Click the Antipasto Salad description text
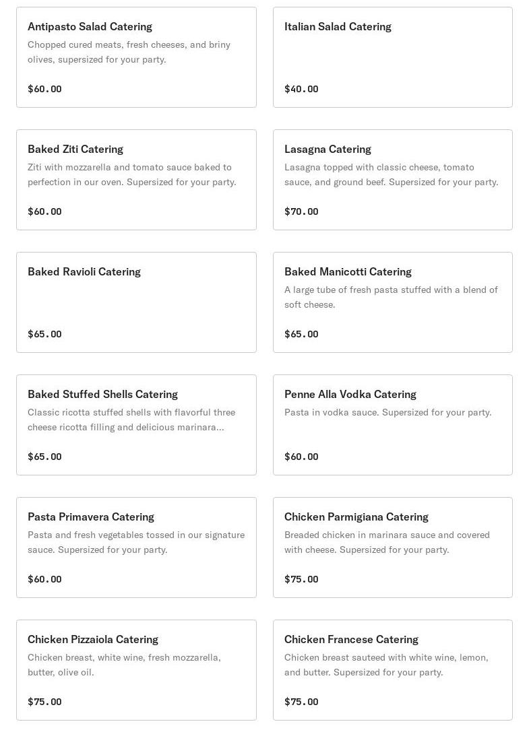 coord(129,52)
